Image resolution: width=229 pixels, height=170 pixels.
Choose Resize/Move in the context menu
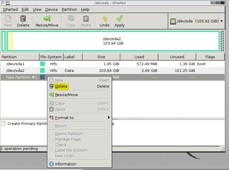click(79, 95)
